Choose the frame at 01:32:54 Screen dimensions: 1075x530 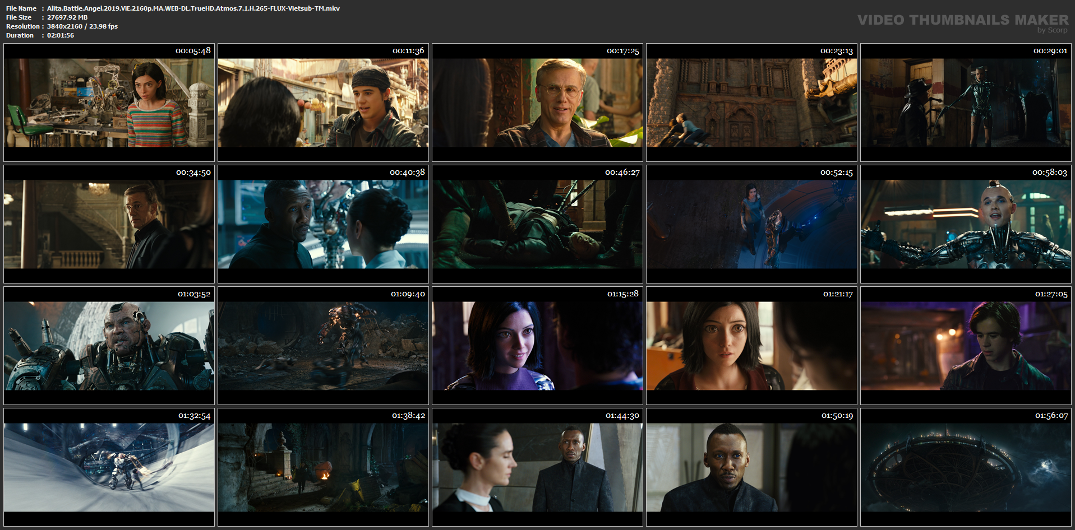(109, 467)
